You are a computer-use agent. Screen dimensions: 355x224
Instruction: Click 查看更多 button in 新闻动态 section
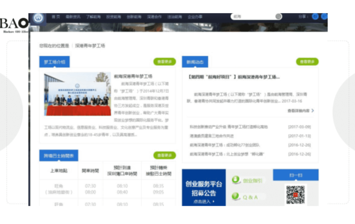307,62
